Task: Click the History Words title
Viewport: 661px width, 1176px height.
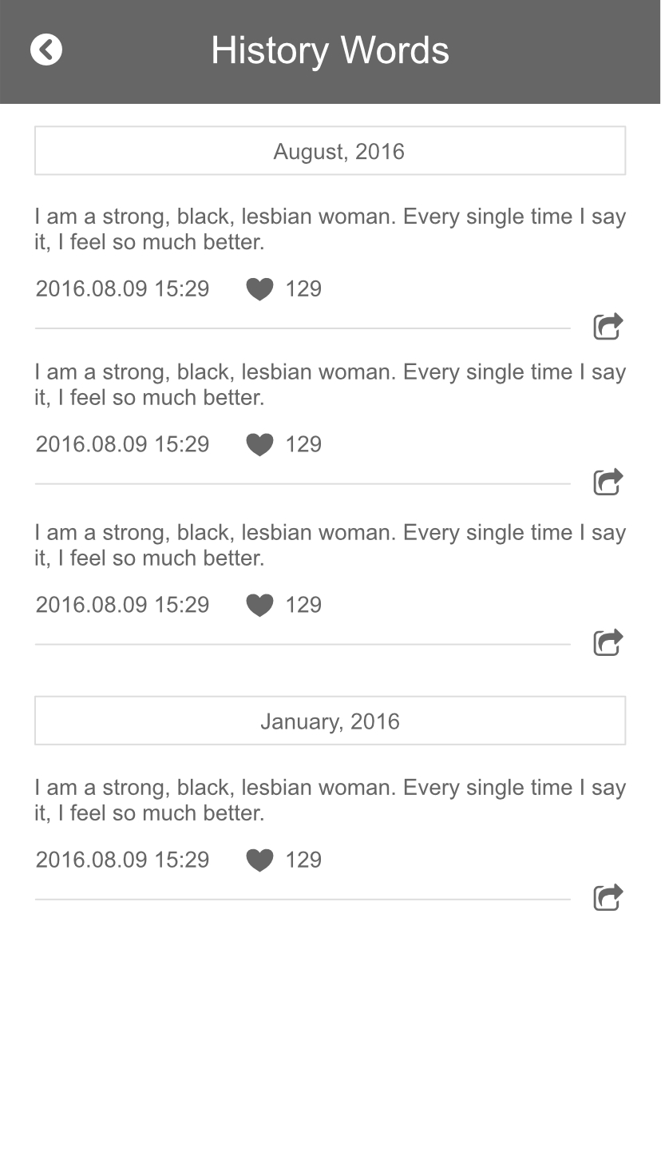Action: [330, 50]
